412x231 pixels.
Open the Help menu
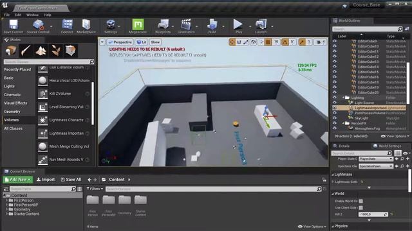[x=48, y=15]
